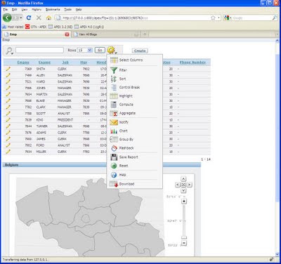Edit employee SMITH with pencil icon

[8, 69]
